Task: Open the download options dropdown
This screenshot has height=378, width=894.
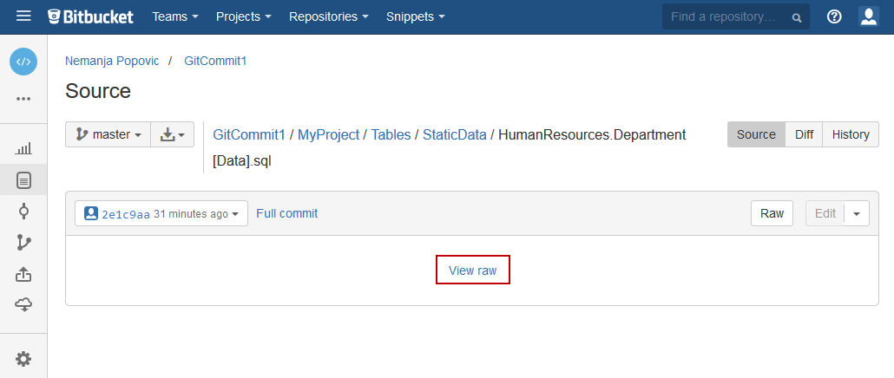Action: [x=173, y=134]
